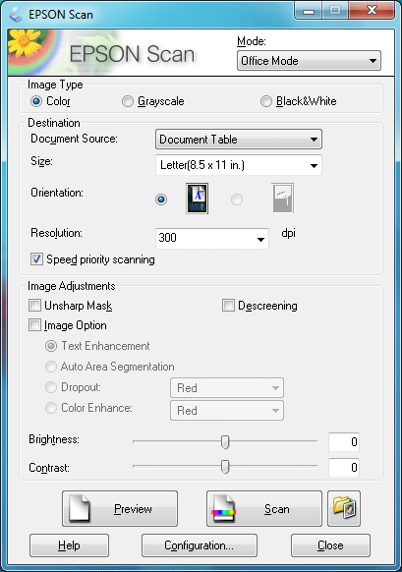Click the Help button
This screenshot has width=402, height=572.
point(69,545)
